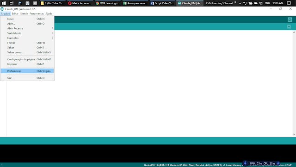Click the CPU 20% indicator

(x=269, y=163)
